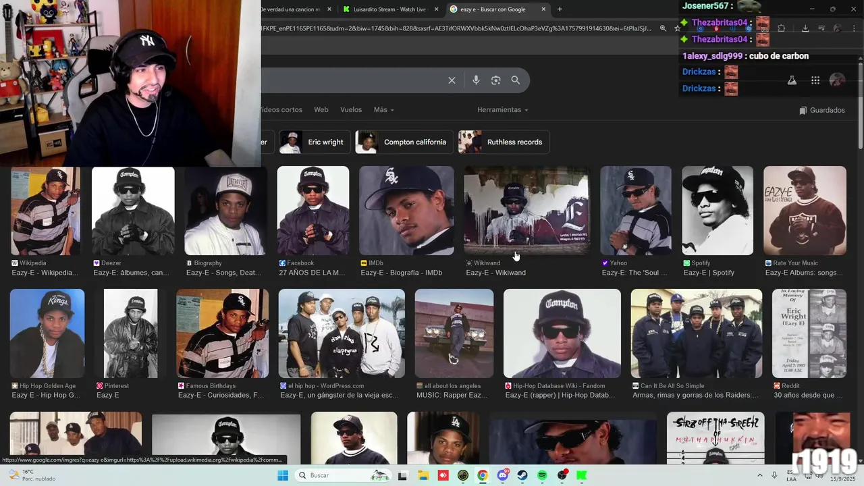Open the Biography source image thumbnail
The image size is (864, 486).
225,211
